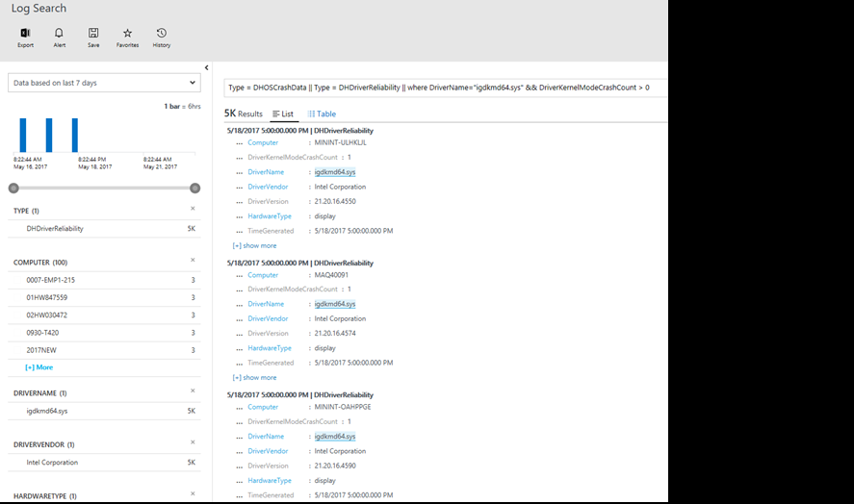
Task: Switch to Table view tab
Action: pos(322,113)
